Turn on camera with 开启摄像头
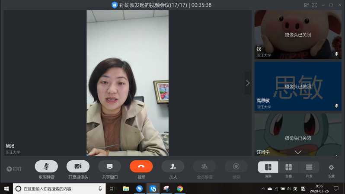This screenshot has width=345, height=194. pos(78,166)
